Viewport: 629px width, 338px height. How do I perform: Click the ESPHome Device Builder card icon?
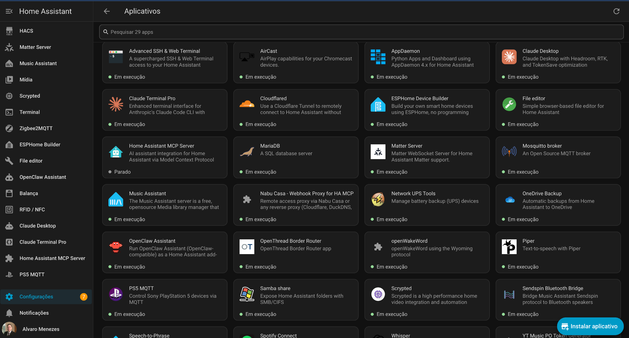click(x=378, y=104)
